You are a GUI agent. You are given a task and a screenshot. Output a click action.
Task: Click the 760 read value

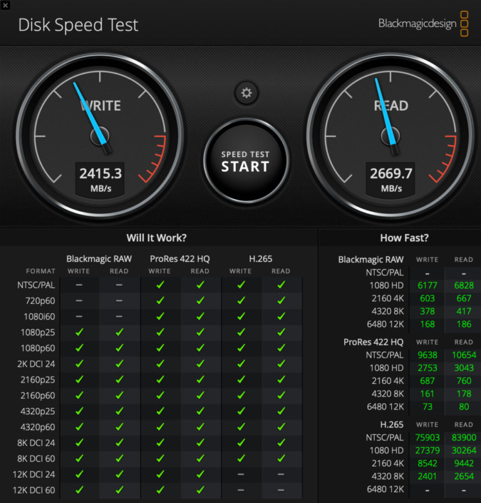point(464,381)
